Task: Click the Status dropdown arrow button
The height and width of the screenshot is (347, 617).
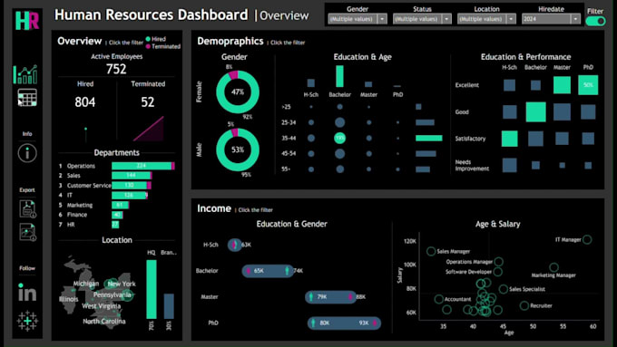Action: (x=446, y=19)
